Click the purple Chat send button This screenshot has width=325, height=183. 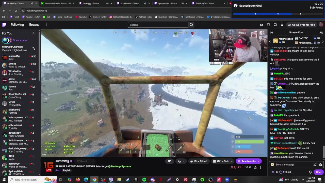click(x=319, y=172)
